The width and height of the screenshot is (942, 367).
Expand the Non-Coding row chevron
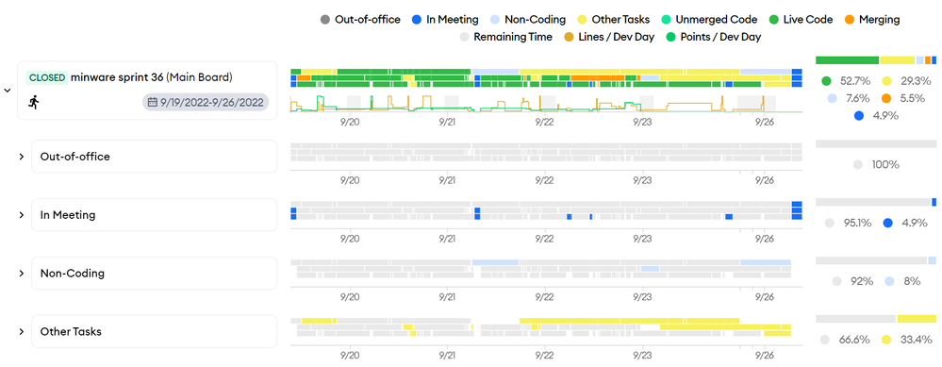click(x=21, y=274)
